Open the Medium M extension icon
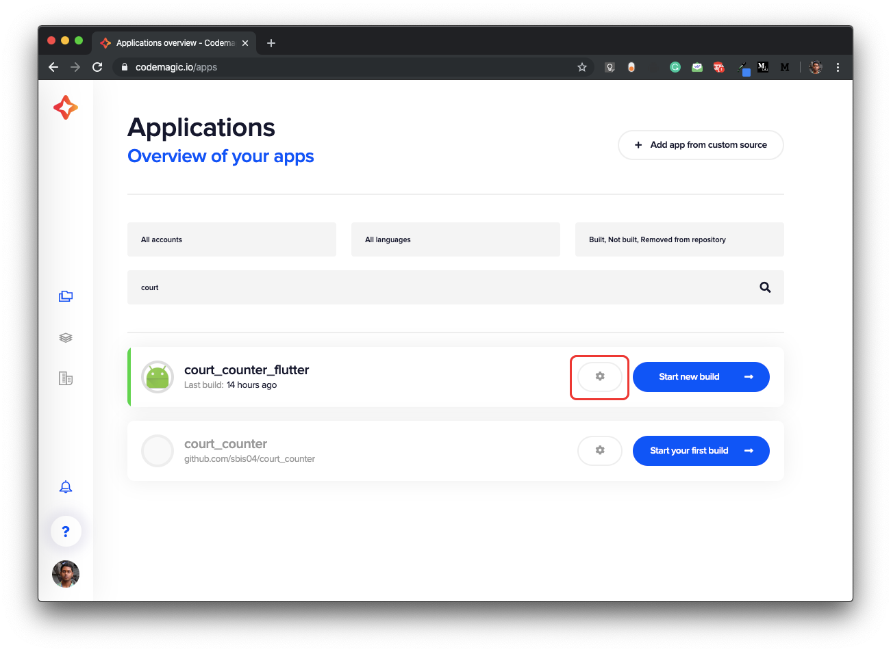 click(x=785, y=67)
